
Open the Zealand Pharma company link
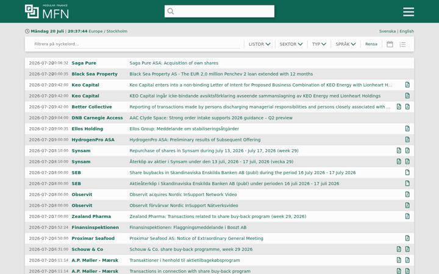(91, 216)
